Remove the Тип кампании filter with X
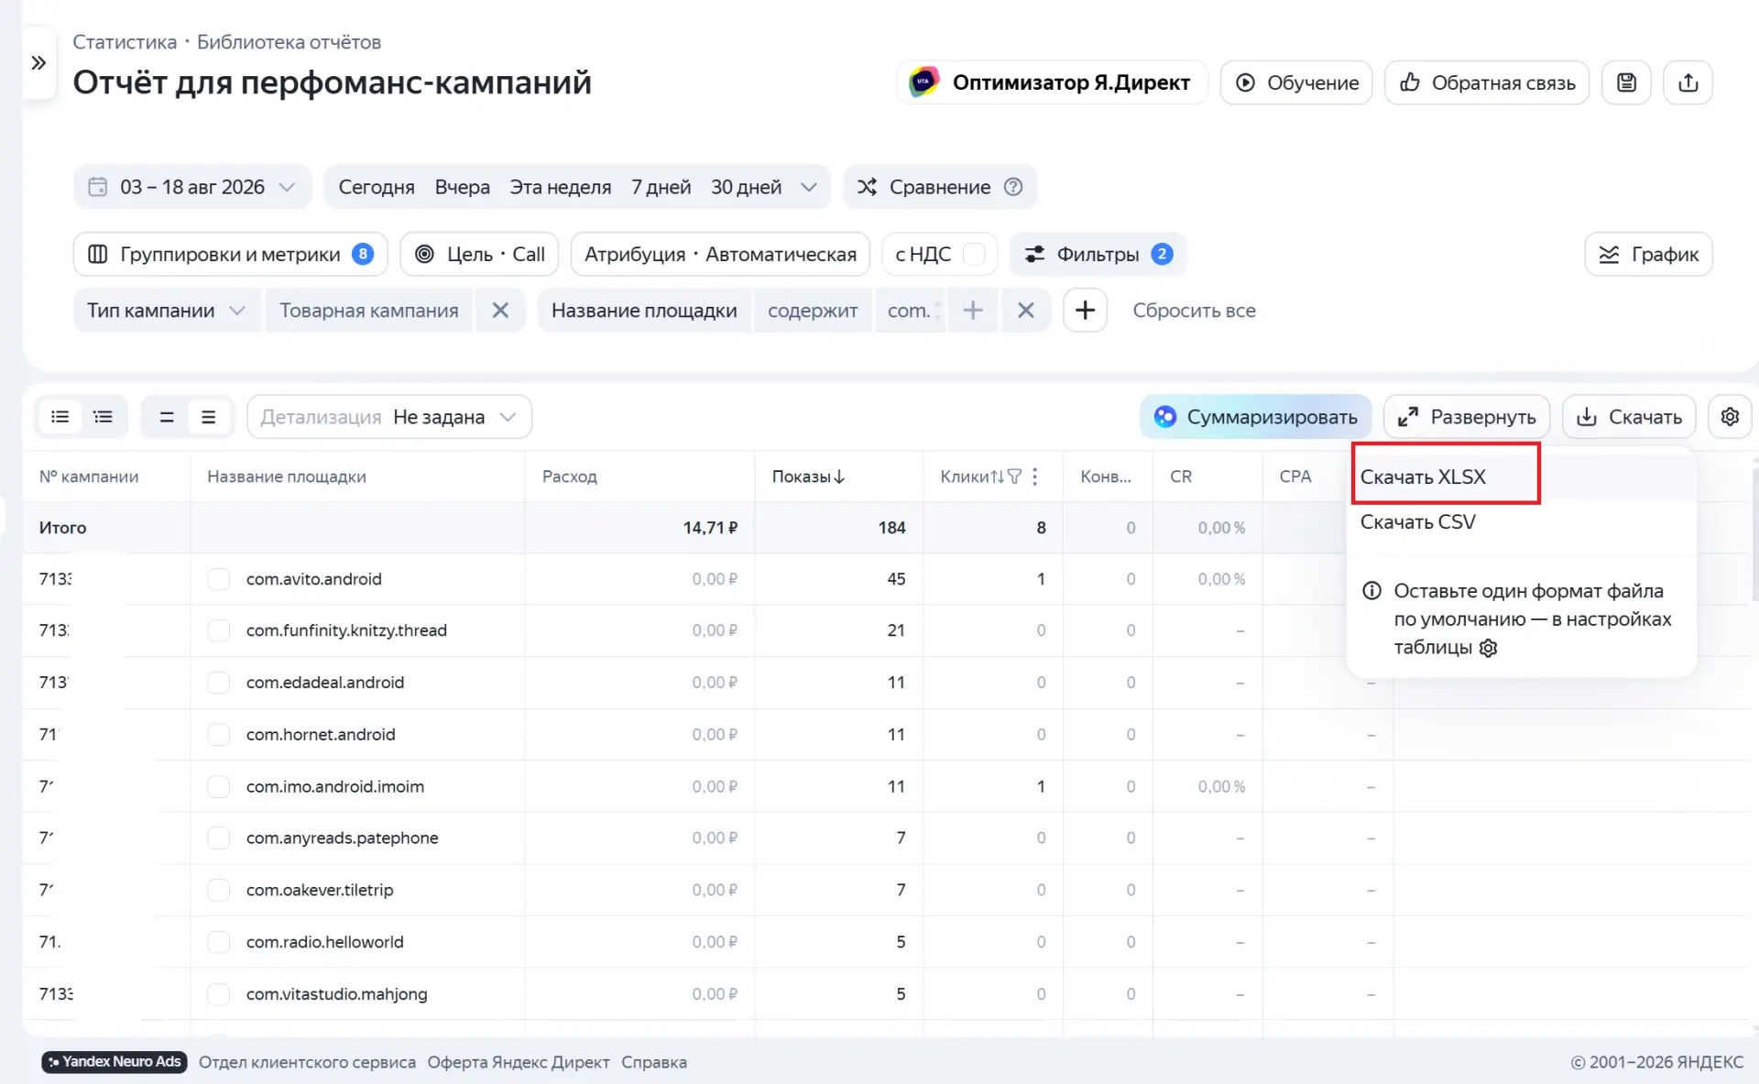Viewport: 1759px width, 1084px height. 500,311
